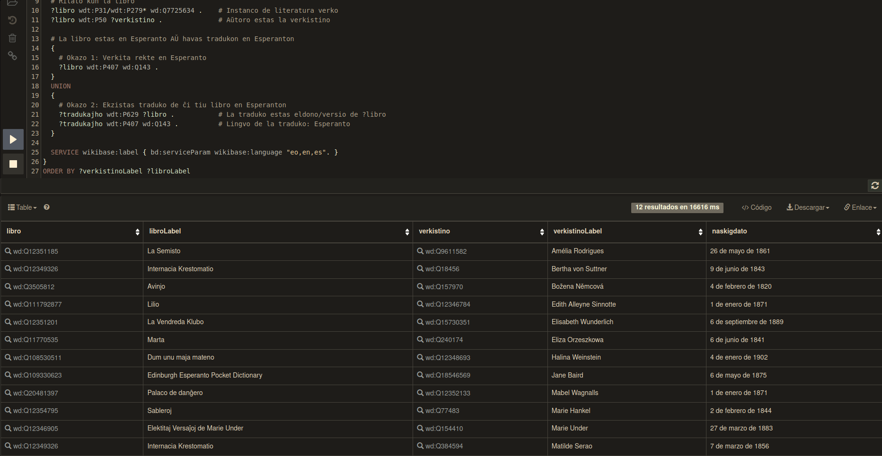Explore item wd:Q20481397 with magnifier icon
Viewport: 882px width, 456px height.
click(8, 393)
